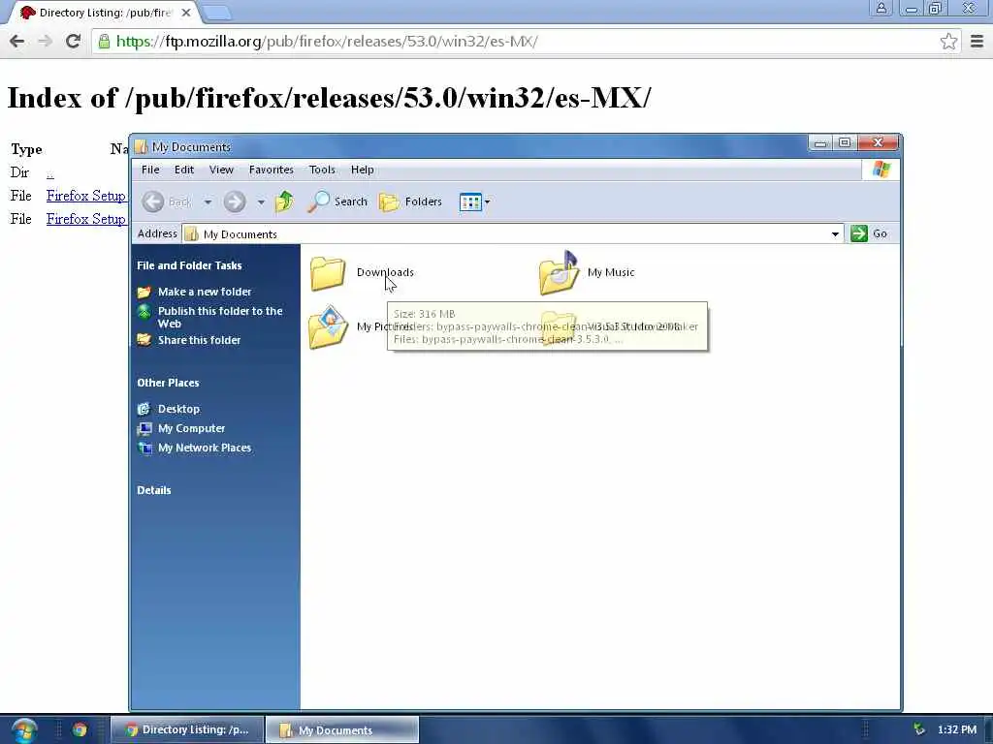Open the File menu in Explorer

[150, 170]
